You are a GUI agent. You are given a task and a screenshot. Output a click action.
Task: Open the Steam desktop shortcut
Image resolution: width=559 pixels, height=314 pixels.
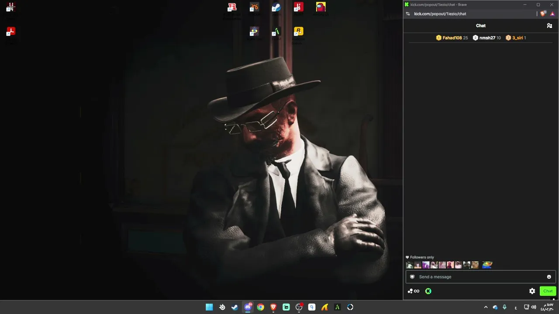tap(276, 7)
